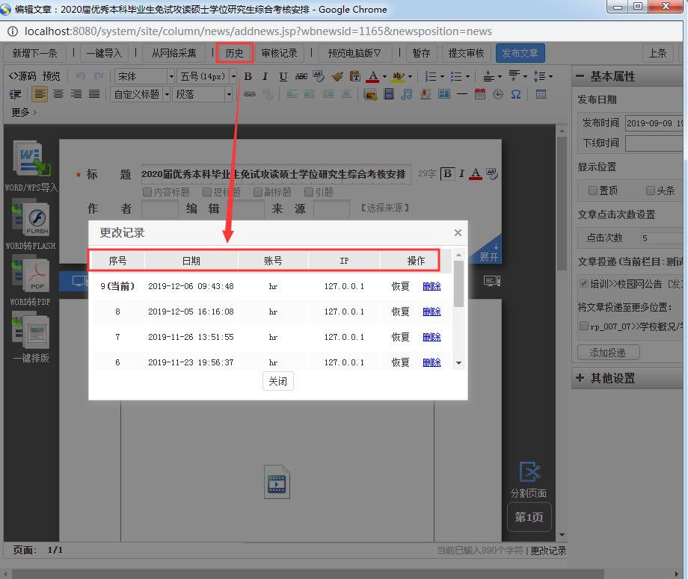Uncheck 培训>>校园网公告 delivery checkbox

click(583, 283)
